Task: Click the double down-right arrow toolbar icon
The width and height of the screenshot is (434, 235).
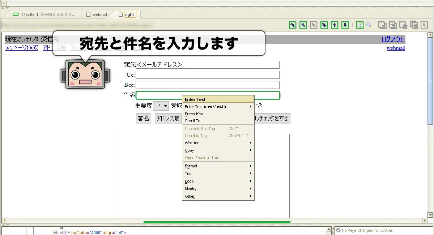Action: tap(324, 25)
